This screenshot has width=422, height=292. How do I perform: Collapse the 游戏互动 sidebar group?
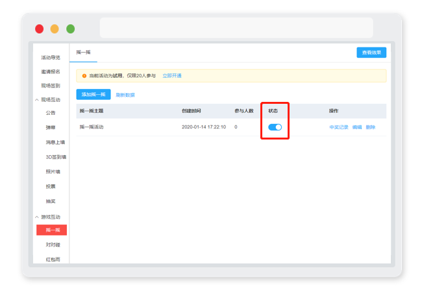(x=37, y=217)
